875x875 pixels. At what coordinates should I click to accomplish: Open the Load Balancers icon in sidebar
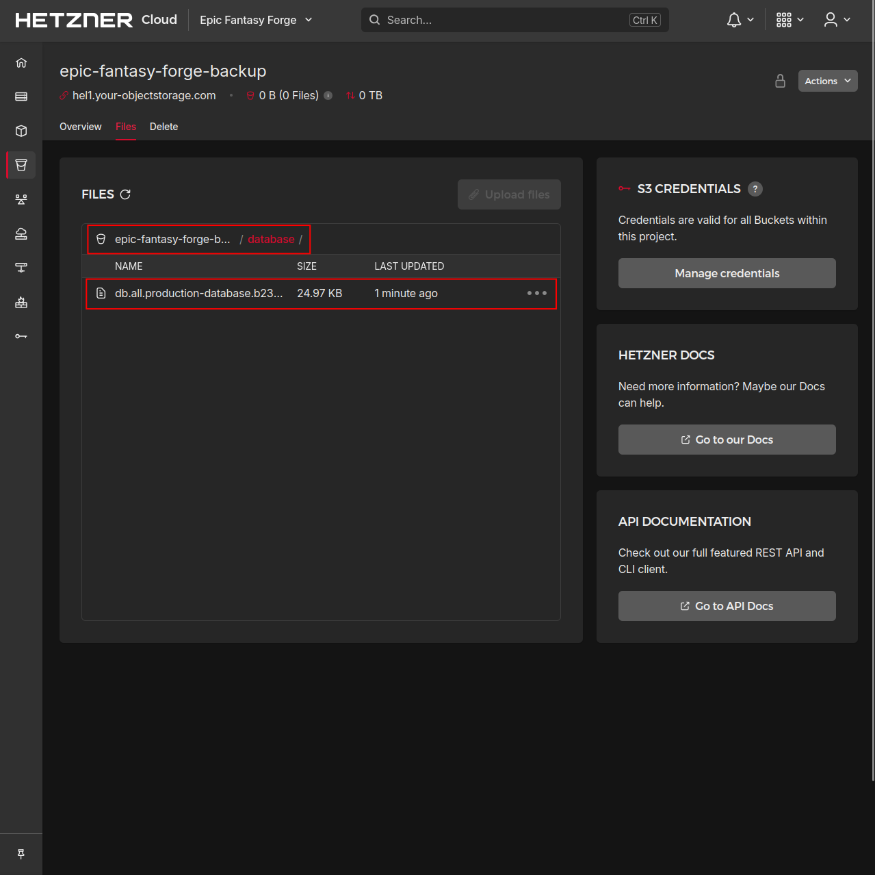coord(21,199)
